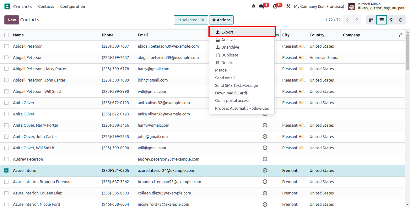Click American Samoa country cell
The image size is (410, 207).
[x=324, y=58]
